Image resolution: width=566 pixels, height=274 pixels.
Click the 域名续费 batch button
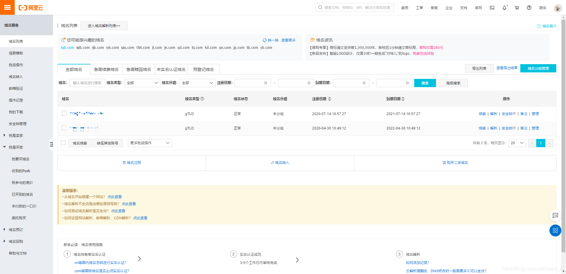[x=80, y=143]
